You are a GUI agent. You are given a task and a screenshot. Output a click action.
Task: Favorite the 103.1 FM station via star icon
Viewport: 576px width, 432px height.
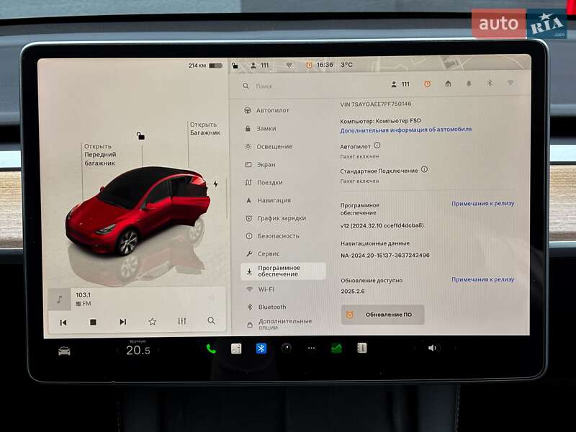coord(152,321)
